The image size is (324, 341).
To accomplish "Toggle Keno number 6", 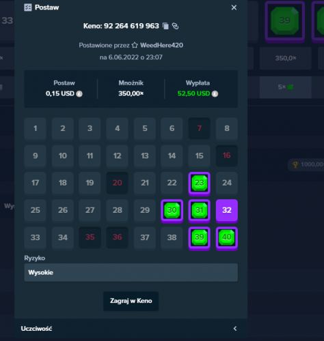I will point(172,128).
